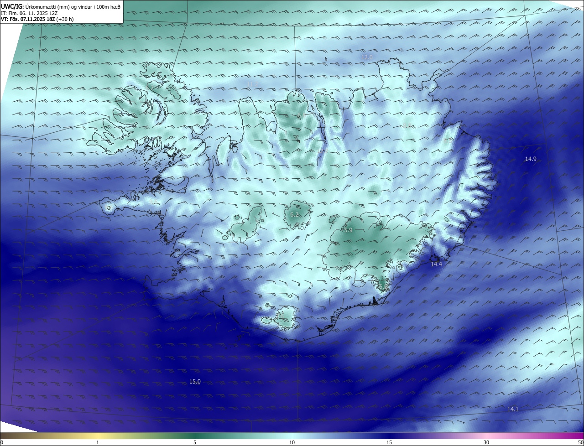Click the 14.4 value label near the southeast coast
This screenshot has height=446, width=584.
pos(436,264)
